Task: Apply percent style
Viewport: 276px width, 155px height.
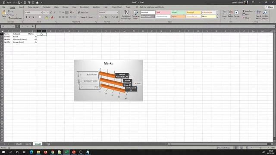Action: tap(106, 17)
